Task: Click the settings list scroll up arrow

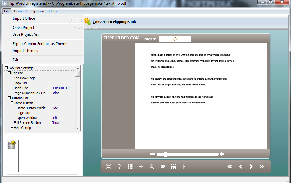Action: click(x=78, y=68)
